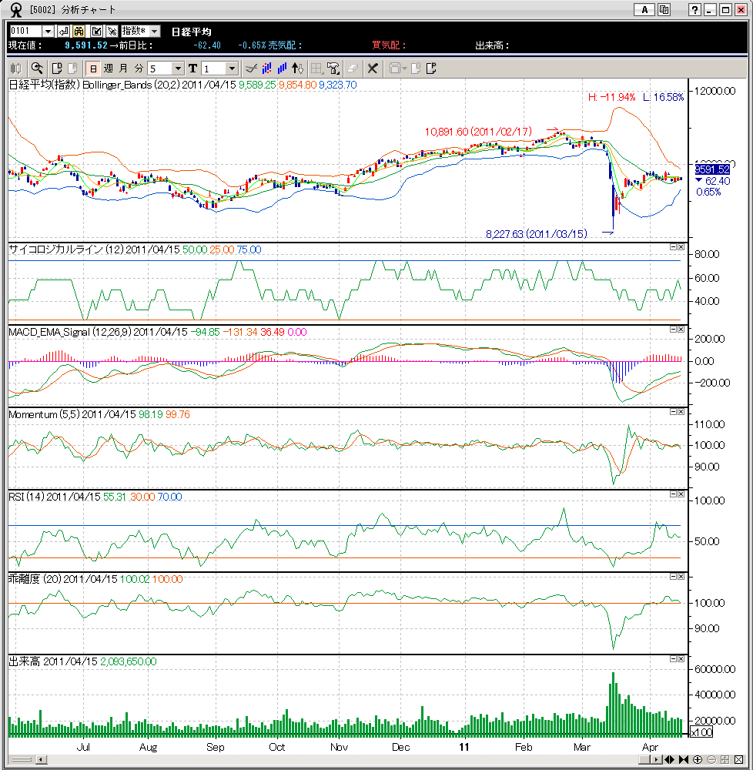Switch chart to weekly (週) period

(x=109, y=68)
